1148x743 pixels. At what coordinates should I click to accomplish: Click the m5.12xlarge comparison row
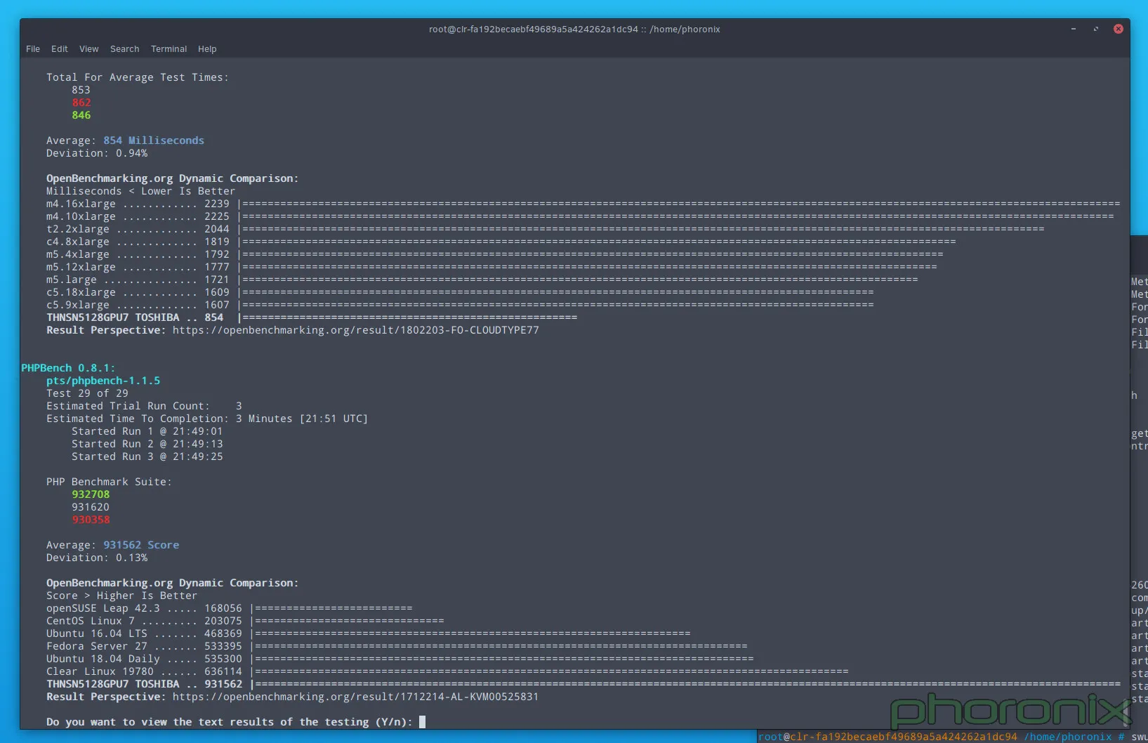(491, 267)
